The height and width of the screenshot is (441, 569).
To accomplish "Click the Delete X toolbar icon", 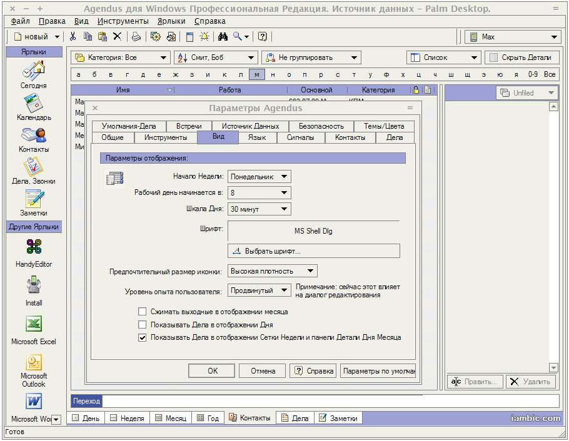I will tap(117, 36).
